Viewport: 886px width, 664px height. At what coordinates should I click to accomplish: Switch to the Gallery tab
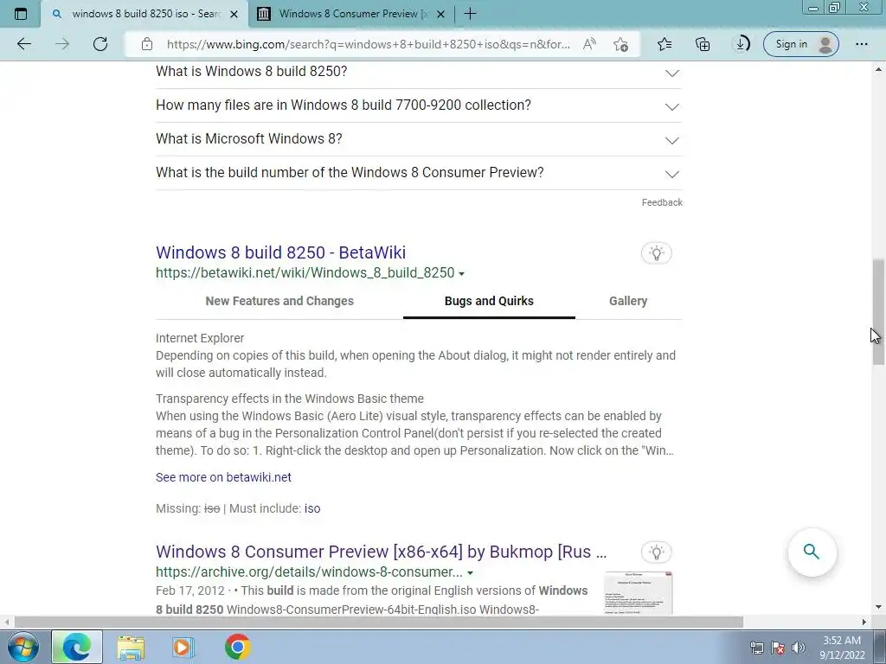[x=628, y=301]
